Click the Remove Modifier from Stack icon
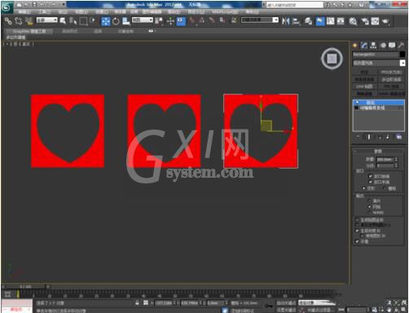409x313 pixels. coord(388,137)
